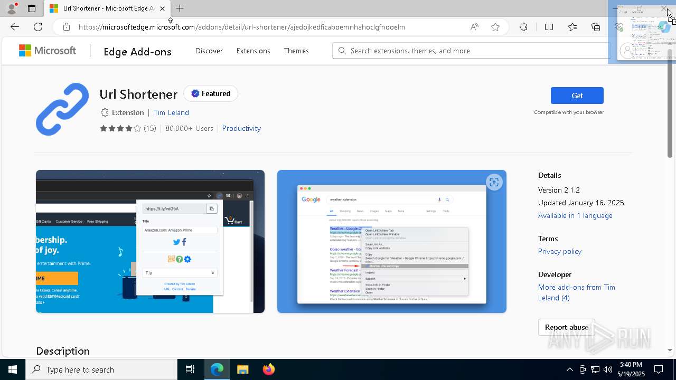Open the Privacy policy link

pos(560,251)
